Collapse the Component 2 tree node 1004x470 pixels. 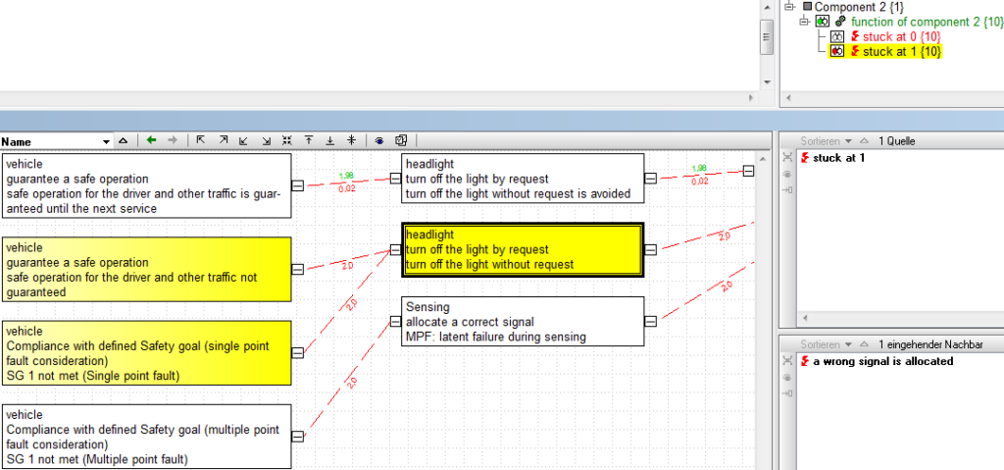[x=790, y=7]
